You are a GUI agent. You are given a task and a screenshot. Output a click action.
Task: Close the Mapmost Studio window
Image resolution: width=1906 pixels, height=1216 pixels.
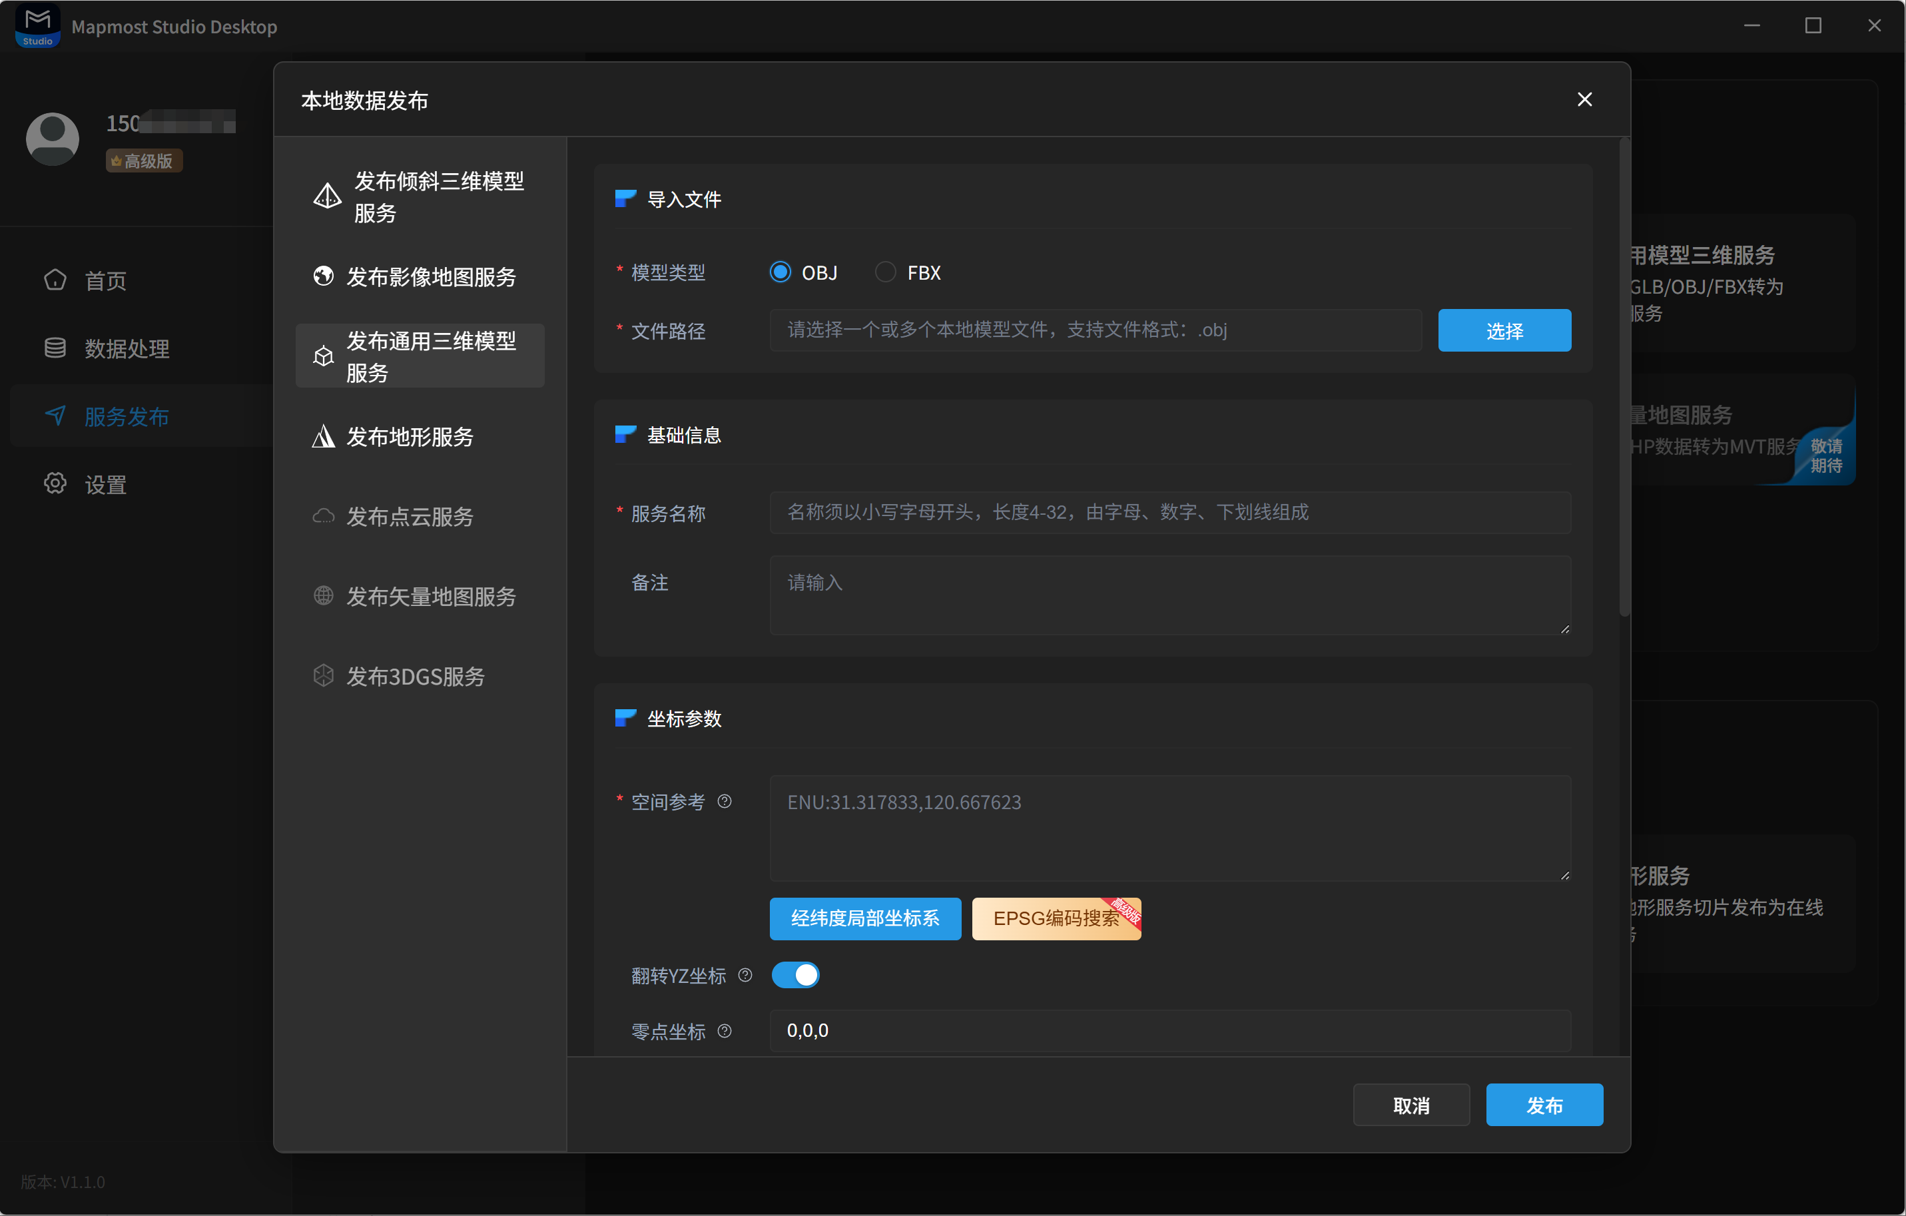(x=1874, y=26)
